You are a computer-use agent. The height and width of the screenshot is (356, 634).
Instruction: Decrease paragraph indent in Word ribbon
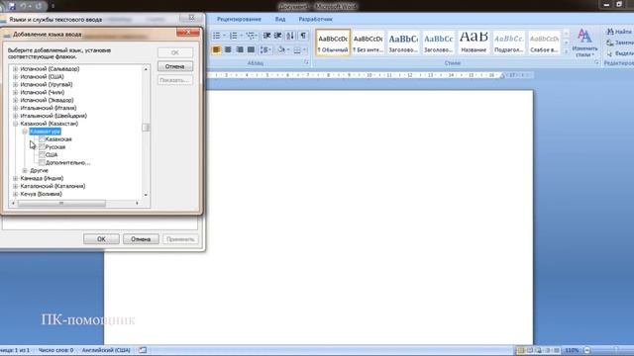tap(266, 36)
